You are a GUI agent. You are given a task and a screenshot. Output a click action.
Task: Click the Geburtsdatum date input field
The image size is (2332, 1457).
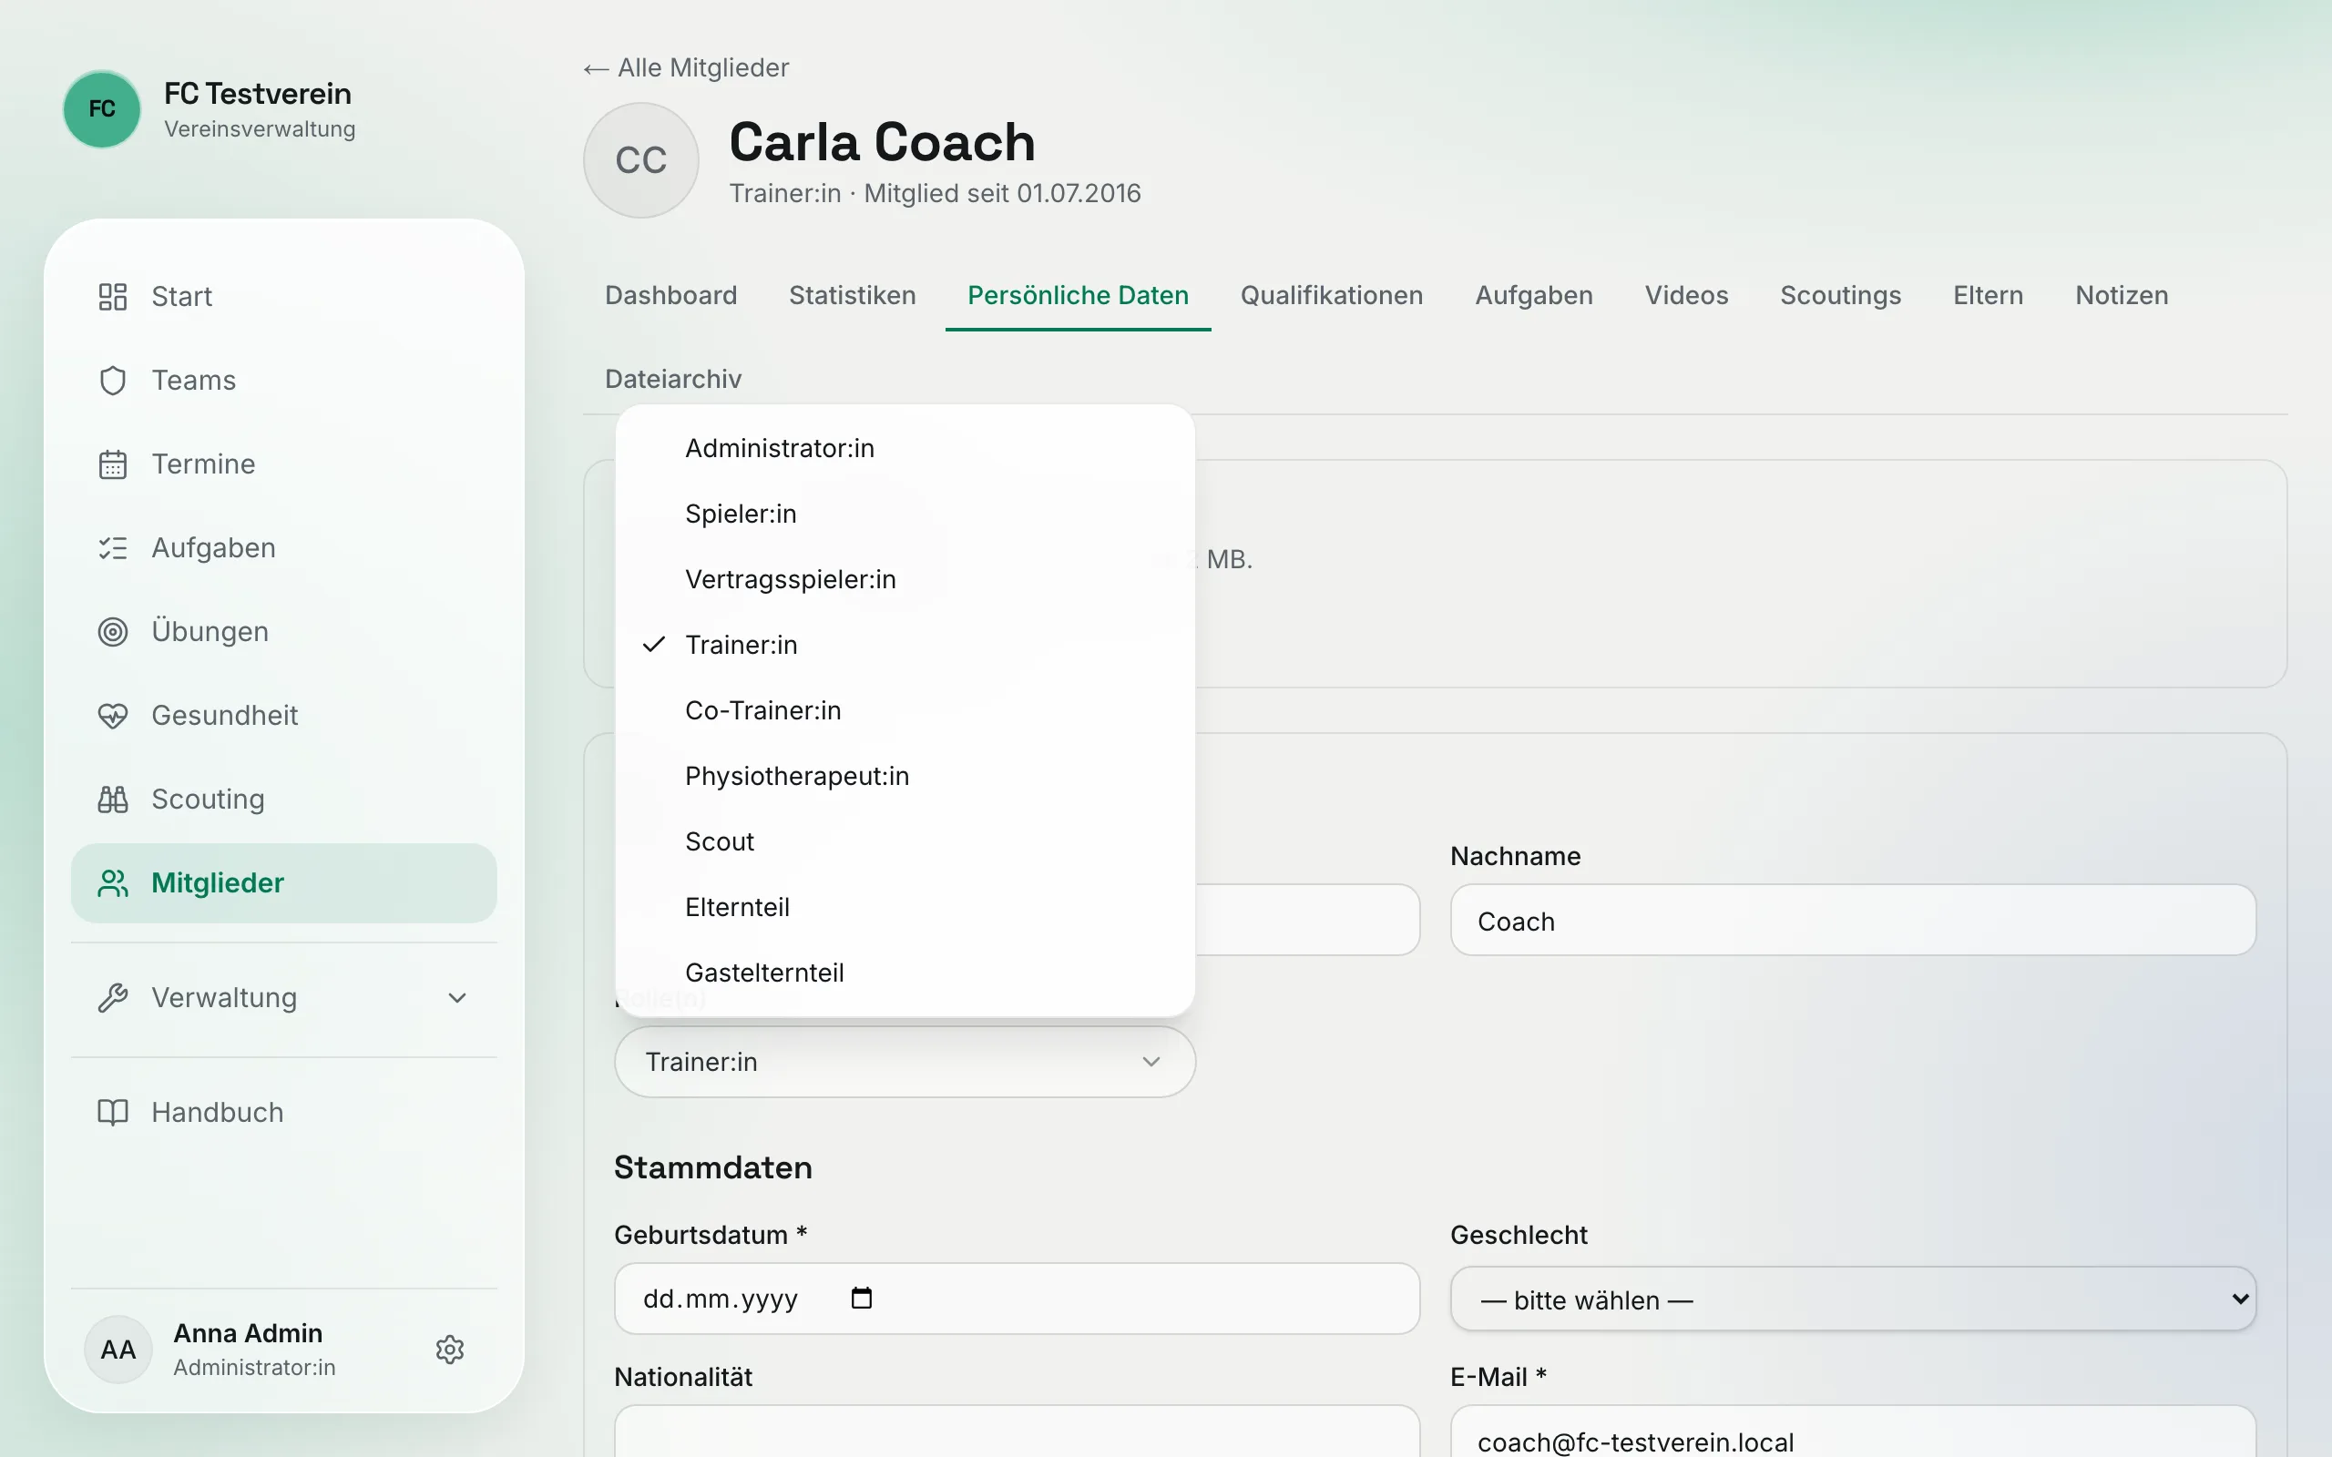pyautogui.click(x=1017, y=1299)
